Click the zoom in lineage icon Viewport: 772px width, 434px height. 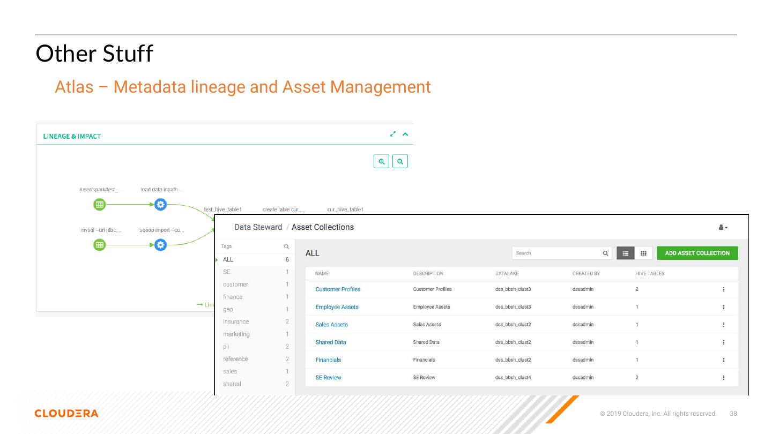point(381,161)
